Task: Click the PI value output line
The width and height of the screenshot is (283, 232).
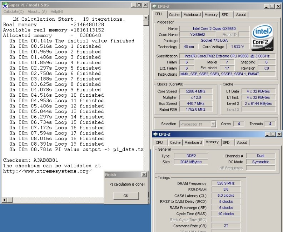Action: click(x=76, y=150)
